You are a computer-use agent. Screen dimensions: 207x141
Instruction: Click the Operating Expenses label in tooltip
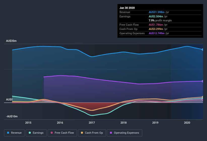tap(132, 33)
